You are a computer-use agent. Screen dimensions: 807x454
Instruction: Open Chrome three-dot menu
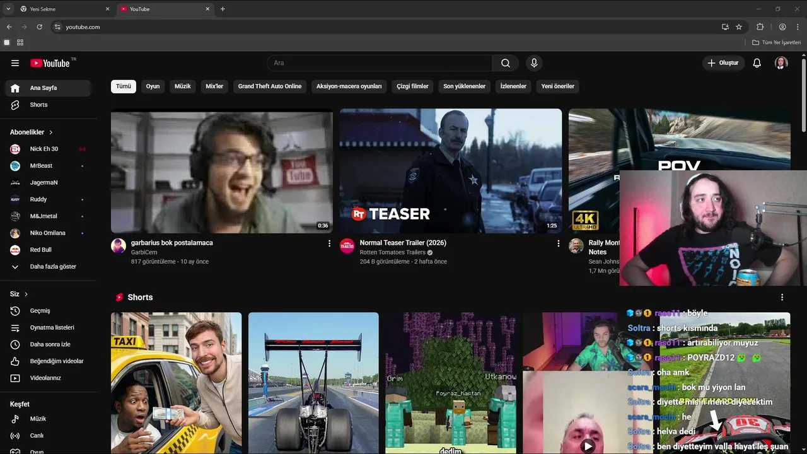click(x=798, y=27)
